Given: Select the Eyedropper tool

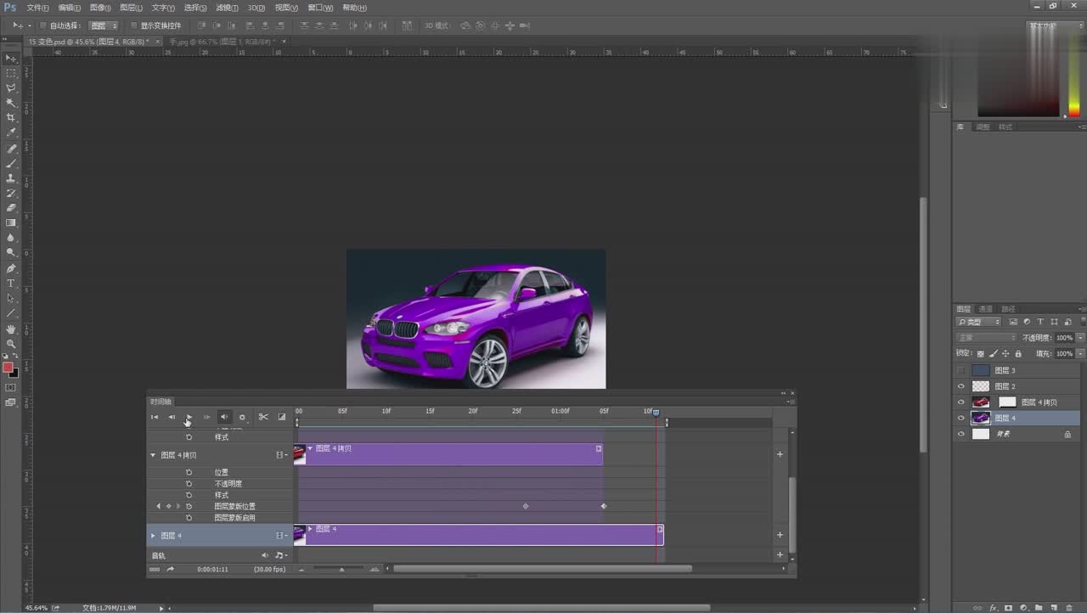Looking at the screenshot, I should [11, 132].
